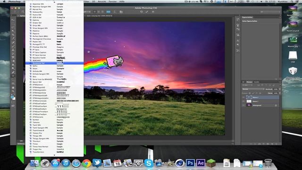Open the Hilfe menu

pos(122,1)
